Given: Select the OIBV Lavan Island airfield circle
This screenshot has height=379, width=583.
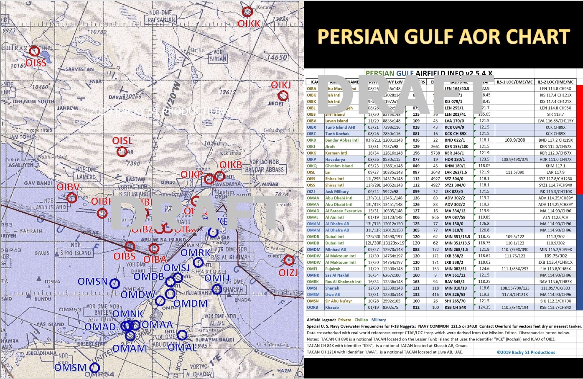Looking at the screenshot, I should click(x=72, y=198).
